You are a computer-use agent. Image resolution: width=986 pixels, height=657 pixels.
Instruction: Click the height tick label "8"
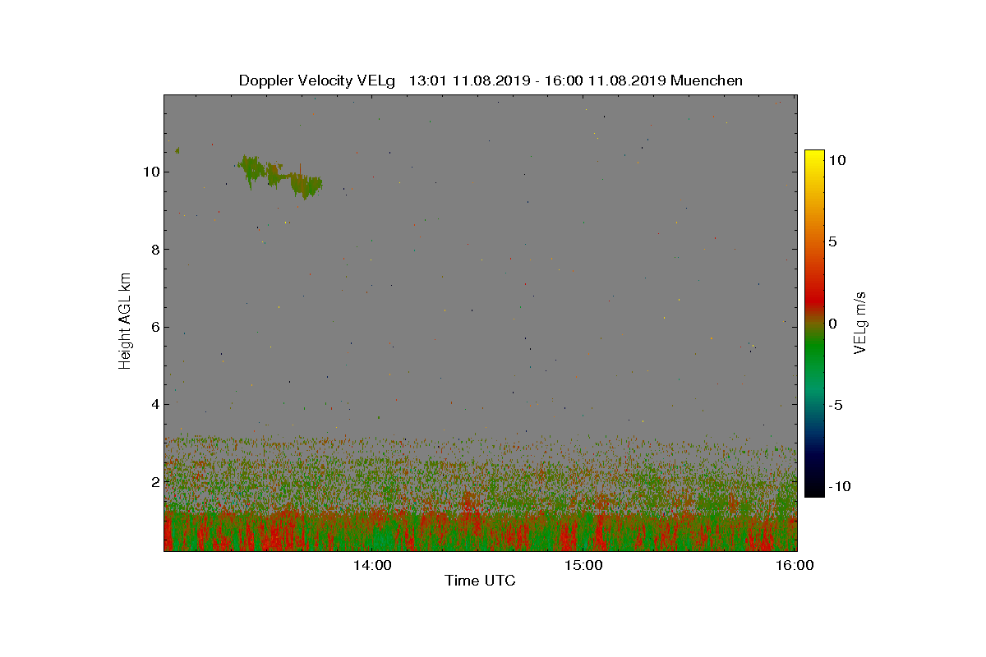pyautogui.click(x=154, y=250)
